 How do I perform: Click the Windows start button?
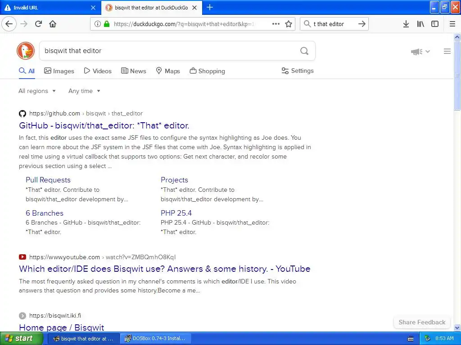click(21, 339)
